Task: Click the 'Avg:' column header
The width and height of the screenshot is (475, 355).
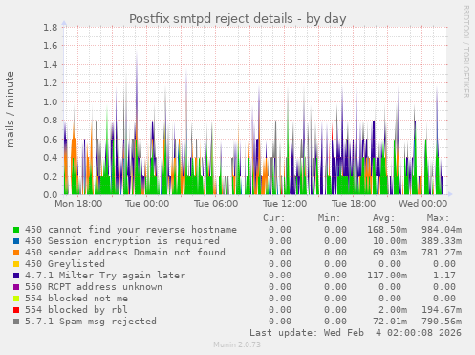Action: pos(384,218)
